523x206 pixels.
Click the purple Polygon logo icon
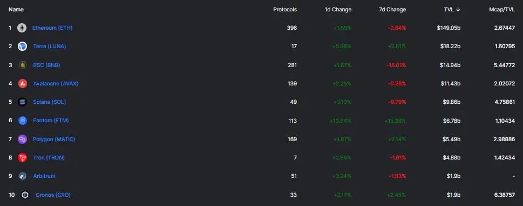[x=22, y=139]
